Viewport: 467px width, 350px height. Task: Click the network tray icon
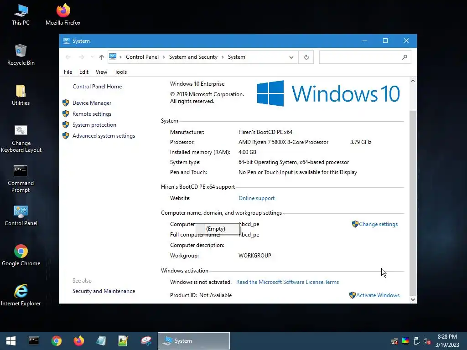tap(394, 341)
